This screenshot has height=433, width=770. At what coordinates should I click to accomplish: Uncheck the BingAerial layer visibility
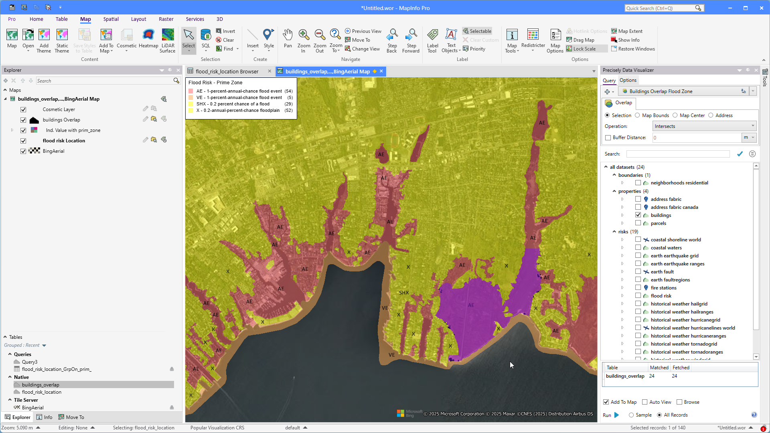[23, 151]
